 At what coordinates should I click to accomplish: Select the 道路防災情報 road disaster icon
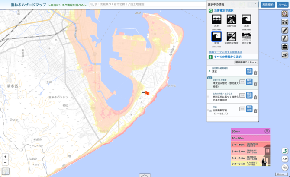(231, 36)
